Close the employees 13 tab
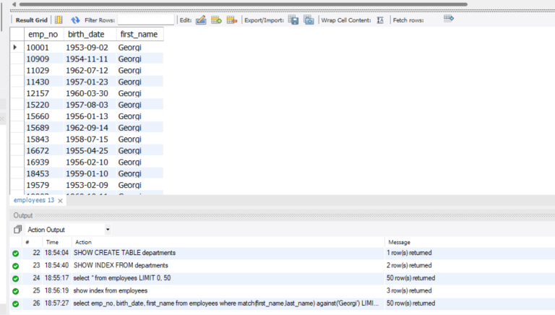This screenshot has width=555, height=315. point(60,201)
